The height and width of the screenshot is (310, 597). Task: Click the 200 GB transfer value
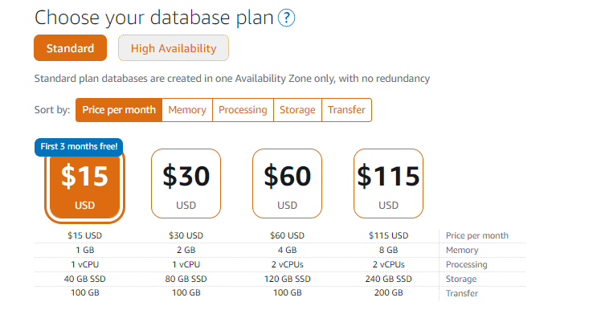pyautogui.click(x=388, y=292)
